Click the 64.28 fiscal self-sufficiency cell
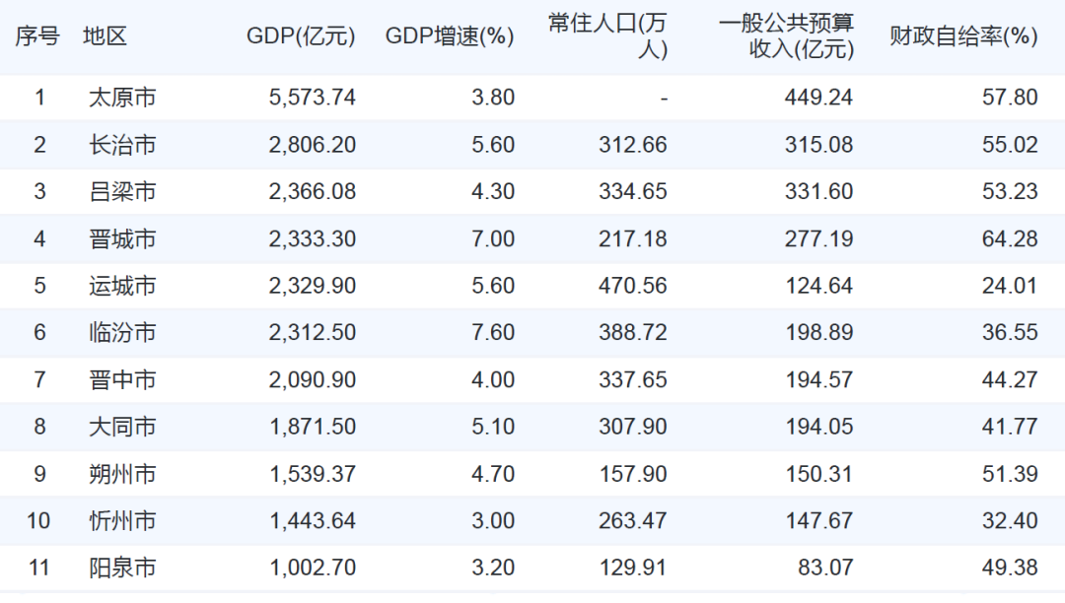Screen dimensions: 1065x603 tap(1010, 238)
